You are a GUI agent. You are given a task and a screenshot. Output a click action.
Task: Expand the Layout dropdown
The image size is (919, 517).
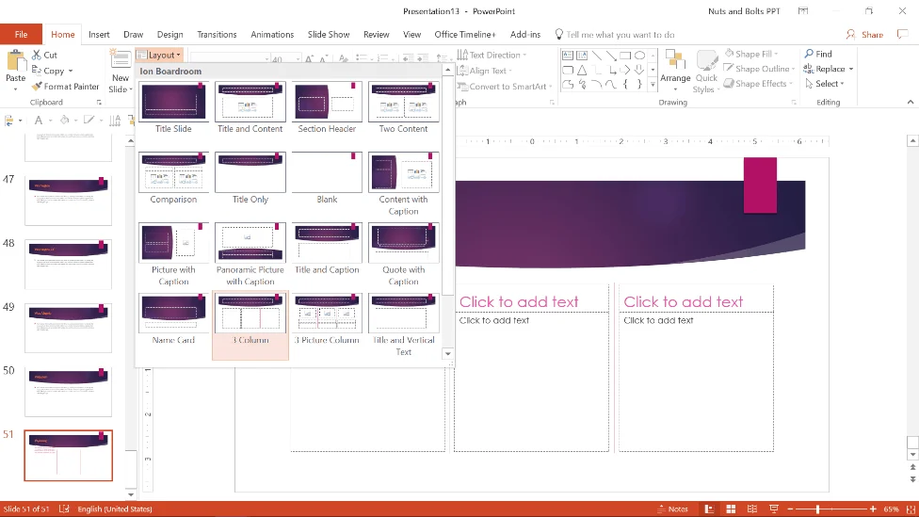point(159,55)
